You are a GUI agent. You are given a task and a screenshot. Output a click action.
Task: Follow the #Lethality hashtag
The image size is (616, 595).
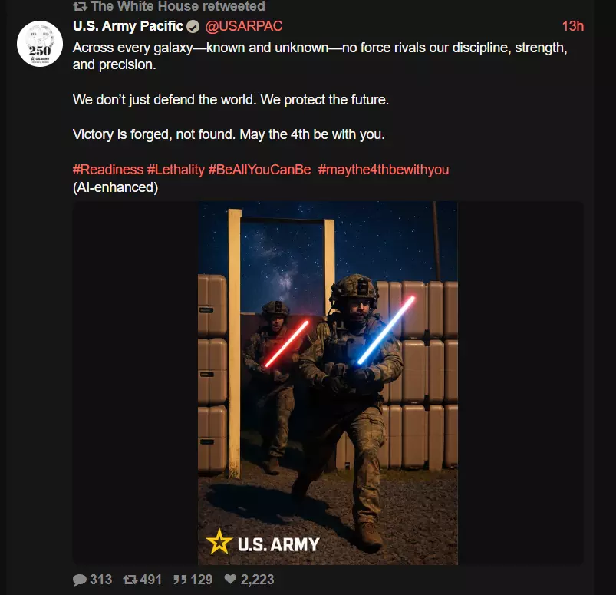click(176, 170)
